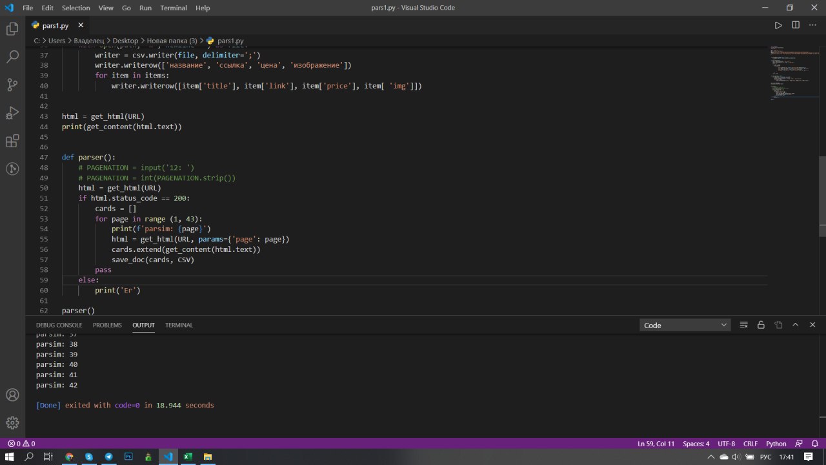Image resolution: width=826 pixels, height=465 pixels.
Task: Open Photoshop from the taskbar
Action: [x=128, y=457]
